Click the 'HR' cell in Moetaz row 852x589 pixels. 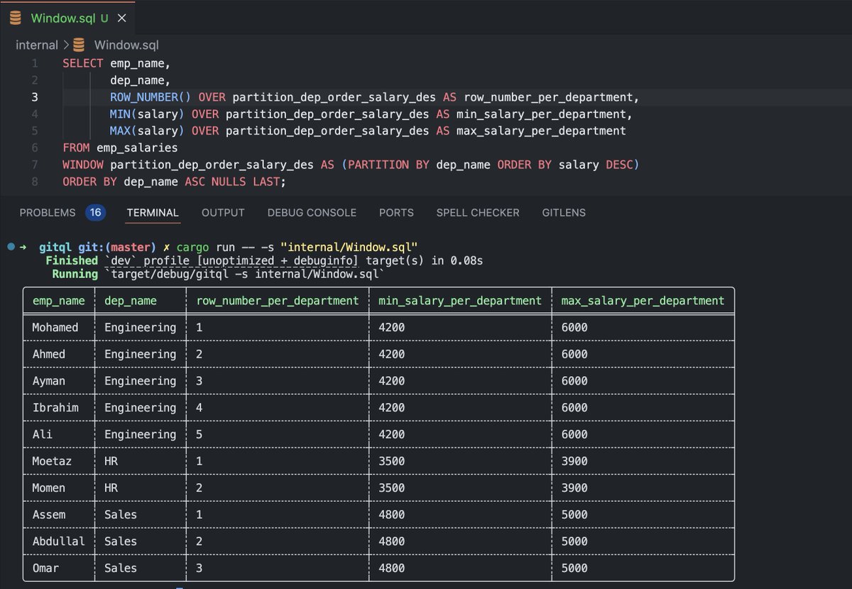111,461
